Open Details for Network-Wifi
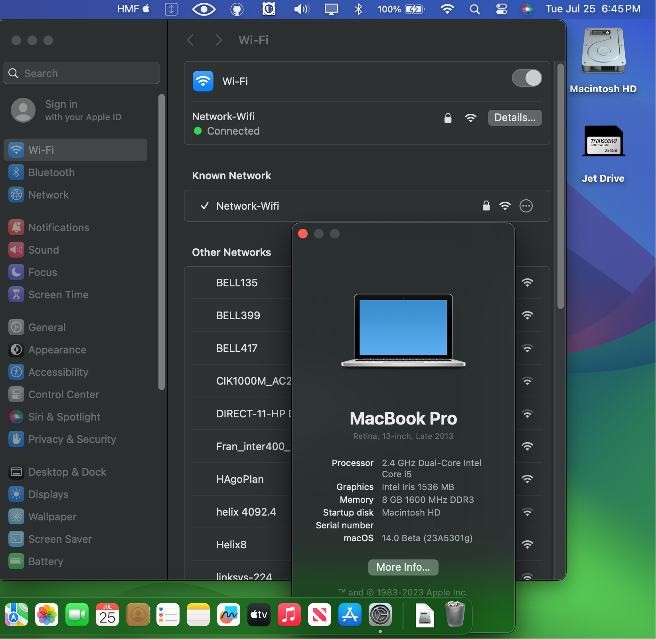Image resolution: width=656 pixels, height=639 pixels. 515,117
